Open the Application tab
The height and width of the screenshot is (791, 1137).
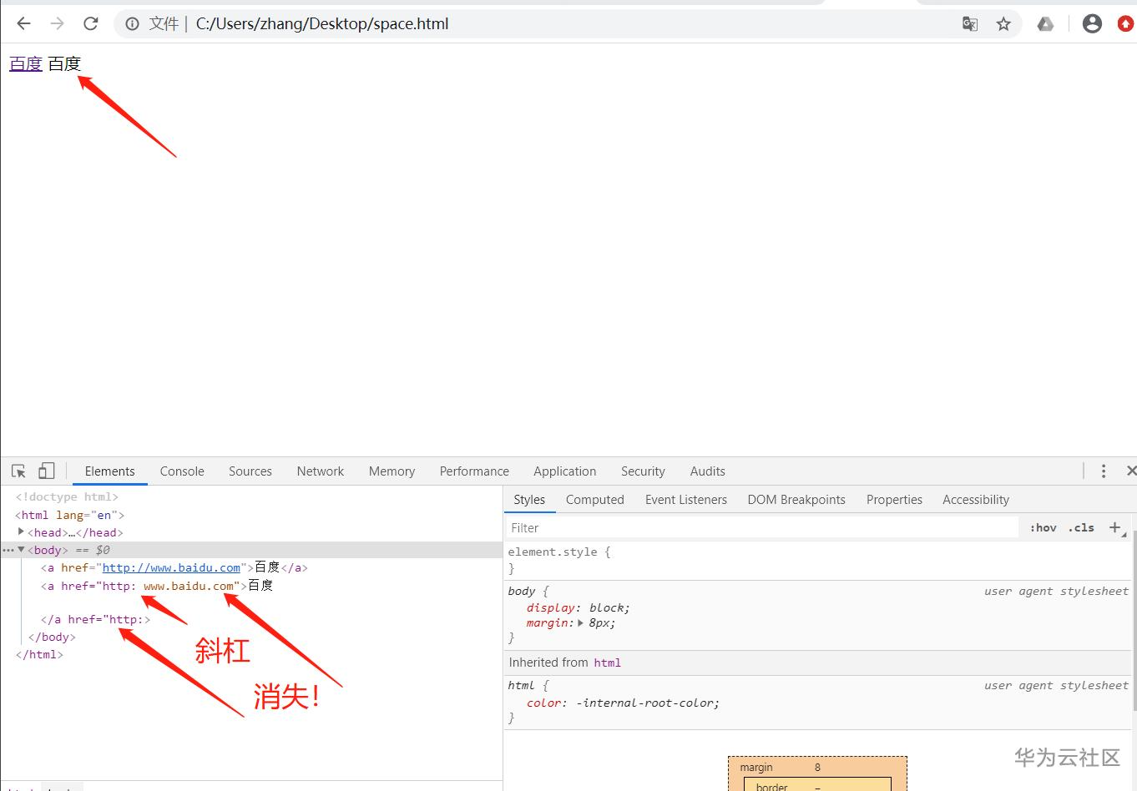click(x=565, y=471)
